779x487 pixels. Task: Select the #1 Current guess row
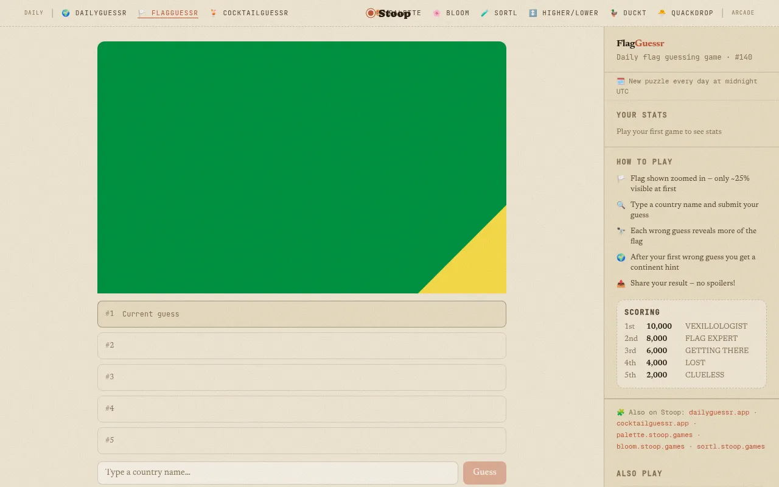[x=302, y=314]
